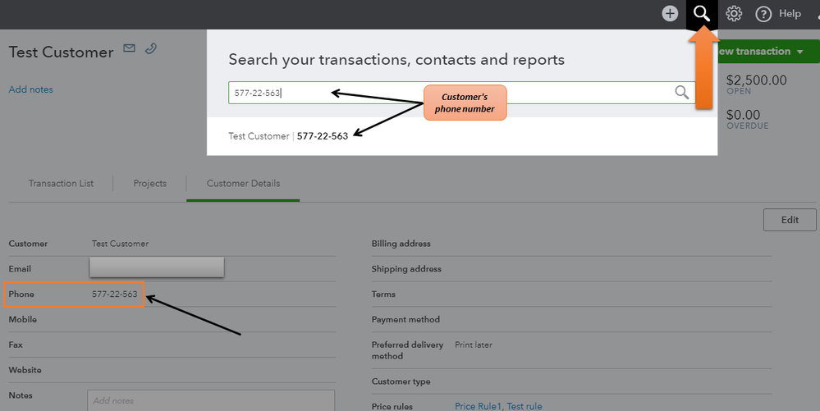Image resolution: width=820 pixels, height=411 pixels.
Task: Click the Notes text area
Action: (x=211, y=400)
